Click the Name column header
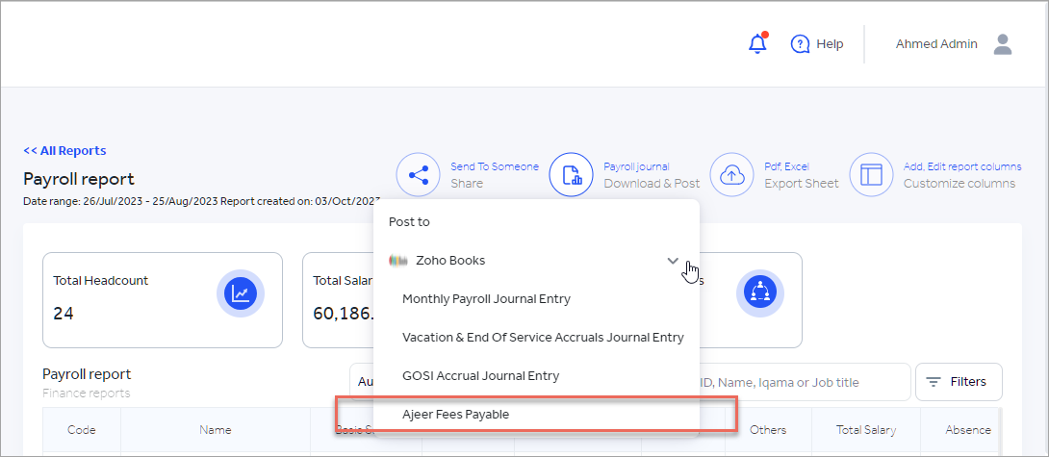The width and height of the screenshot is (1049, 457). [x=215, y=430]
